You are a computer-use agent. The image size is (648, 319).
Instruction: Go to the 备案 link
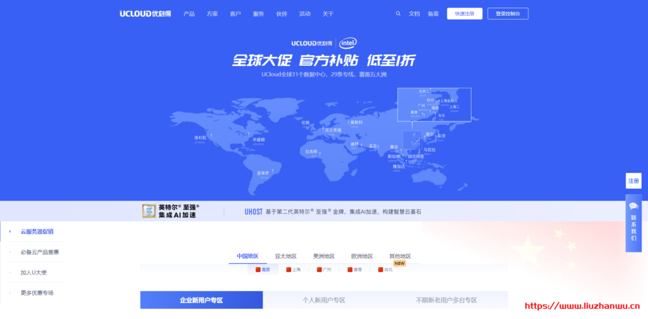pos(433,14)
